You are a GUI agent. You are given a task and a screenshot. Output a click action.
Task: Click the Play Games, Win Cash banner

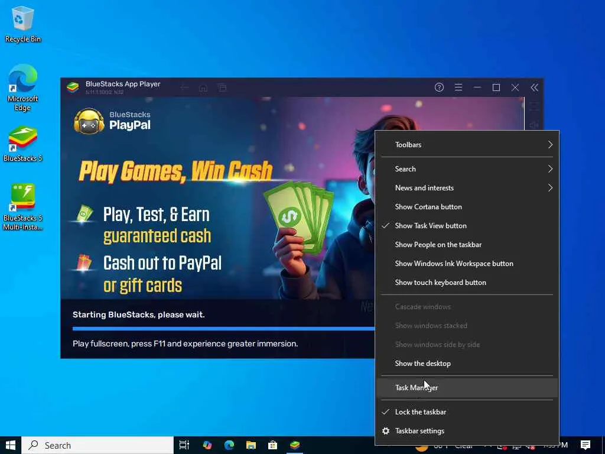pos(175,171)
